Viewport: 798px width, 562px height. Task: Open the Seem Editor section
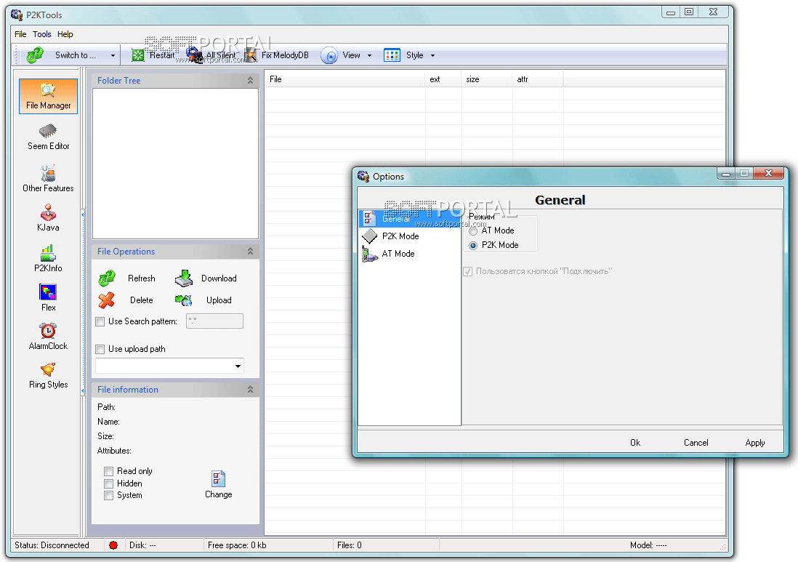point(49,137)
